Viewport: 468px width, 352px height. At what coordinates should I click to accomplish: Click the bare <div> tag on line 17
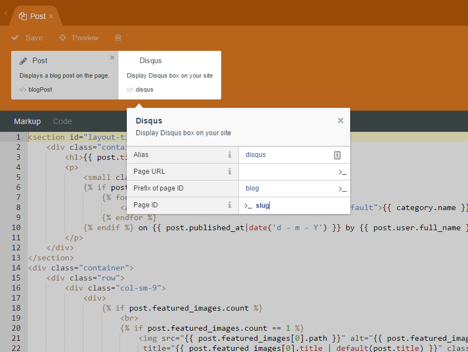coord(94,298)
